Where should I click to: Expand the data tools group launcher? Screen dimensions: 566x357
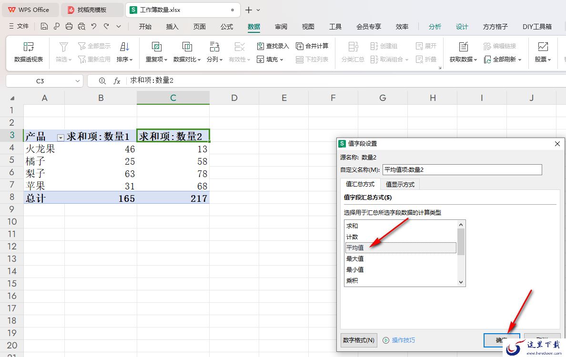(440, 68)
